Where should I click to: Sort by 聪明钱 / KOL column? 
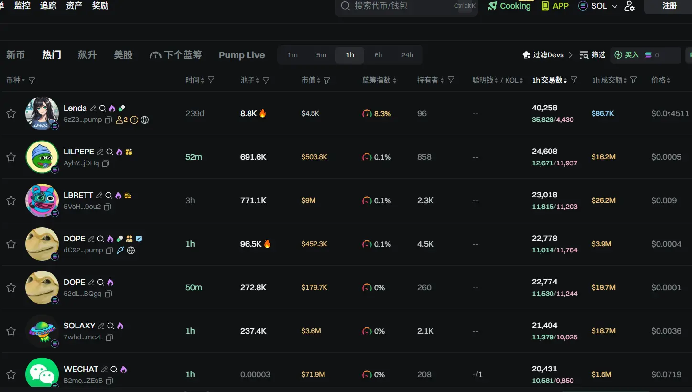pyautogui.click(x=497, y=80)
